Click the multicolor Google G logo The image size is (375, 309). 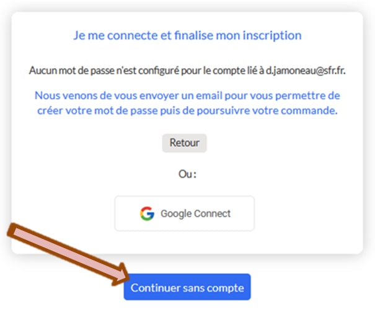tap(147, 213)
